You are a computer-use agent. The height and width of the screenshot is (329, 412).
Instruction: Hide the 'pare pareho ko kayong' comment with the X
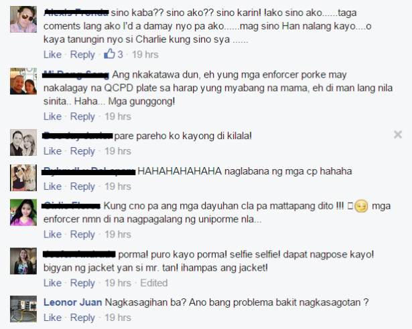398,134
